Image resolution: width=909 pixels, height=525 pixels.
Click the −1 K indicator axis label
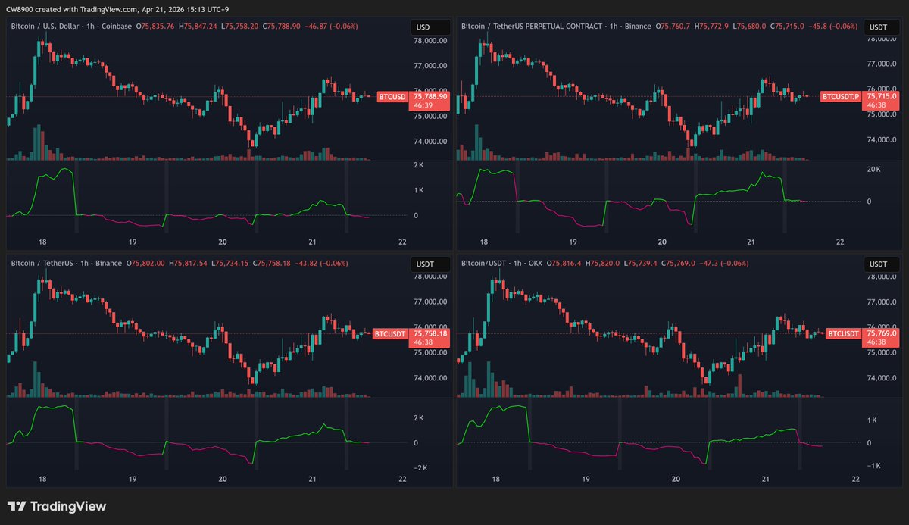point(875,466)
